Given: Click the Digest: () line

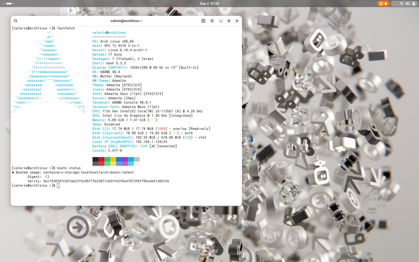Looking at the screenshot, I should point(39,177).
